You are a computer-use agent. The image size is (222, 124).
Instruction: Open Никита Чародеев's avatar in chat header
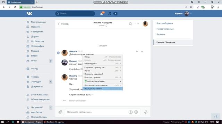(x=145, y=24)
